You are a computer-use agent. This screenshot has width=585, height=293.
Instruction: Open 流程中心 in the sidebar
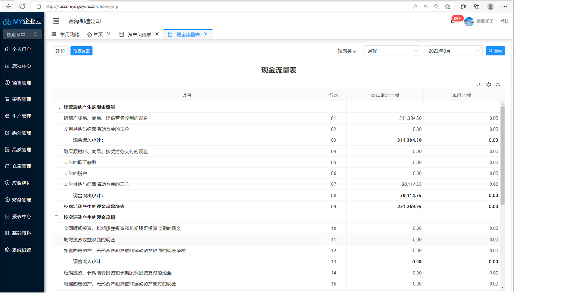22,66
